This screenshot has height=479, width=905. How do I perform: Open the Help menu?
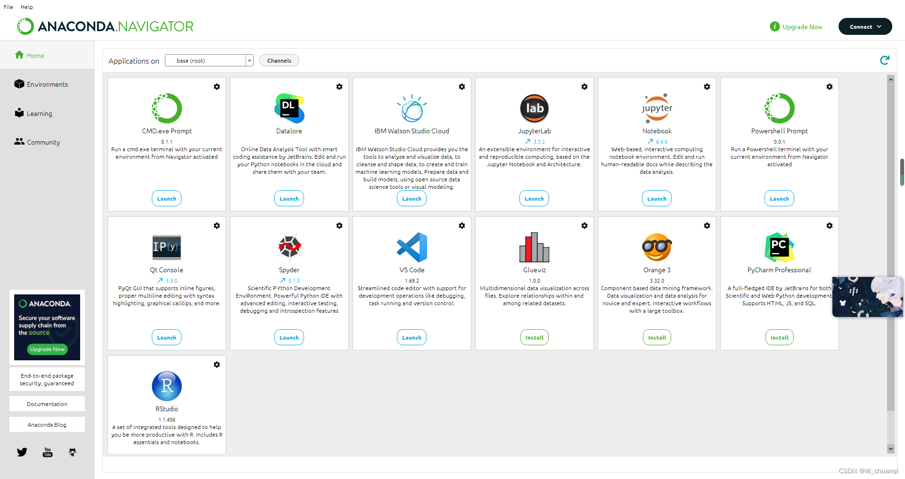pos(27,7)
